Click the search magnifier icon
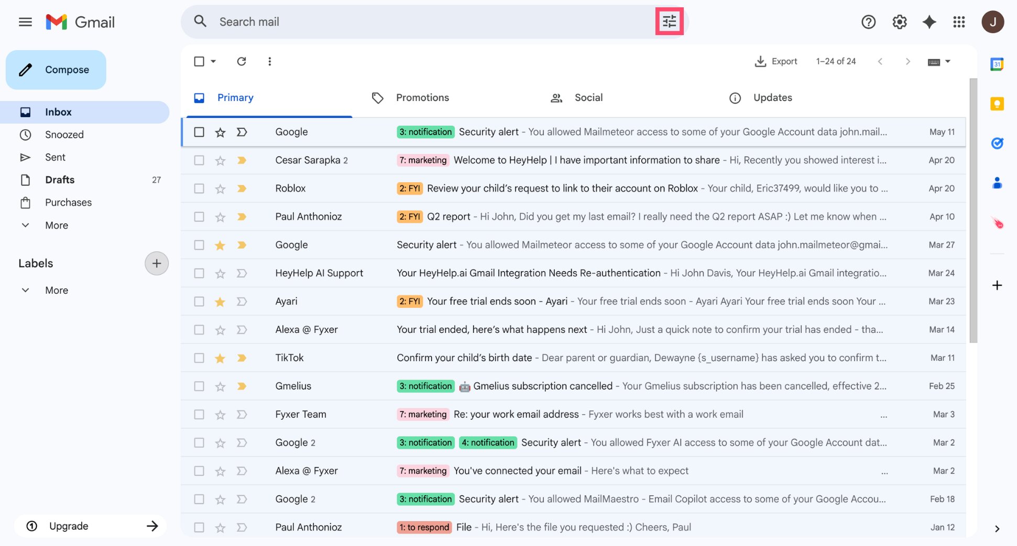Viewport: 1017px width, 546px height. coord(200,21)
